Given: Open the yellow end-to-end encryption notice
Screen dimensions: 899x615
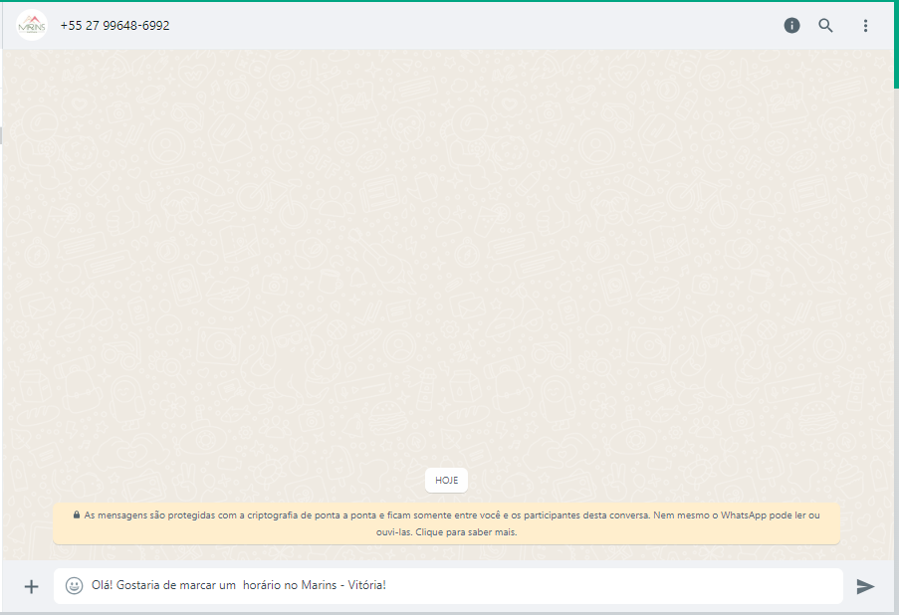Looking at the screenshot, I should coord(447,523).
